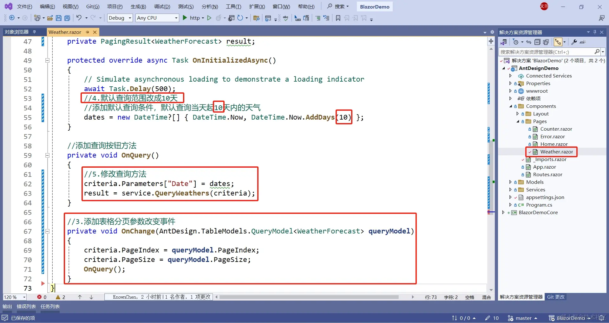Switch to the 对象浏览器 tab

coord(16,32)
